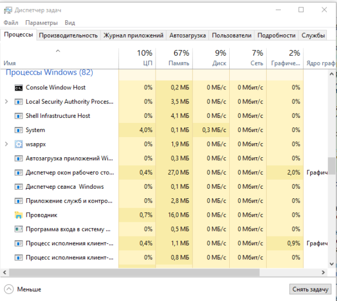The image size is (337, 301).
Task: Click the Console Window Host icon
Action: [x=19, y=88]
